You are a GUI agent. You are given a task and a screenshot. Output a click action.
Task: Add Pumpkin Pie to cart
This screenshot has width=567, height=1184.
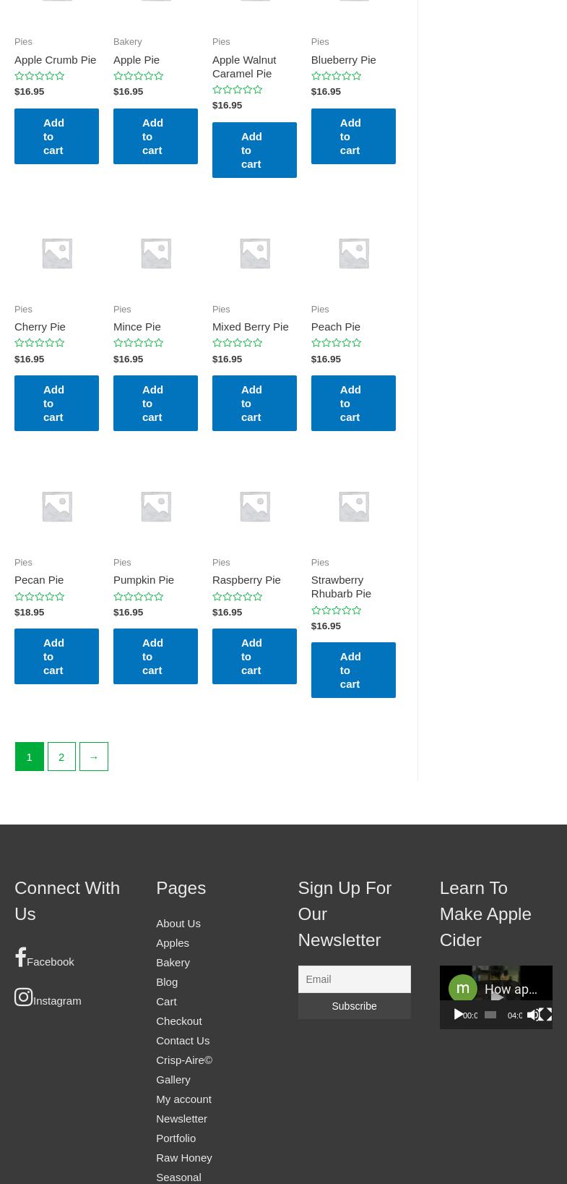pos(155,656)
